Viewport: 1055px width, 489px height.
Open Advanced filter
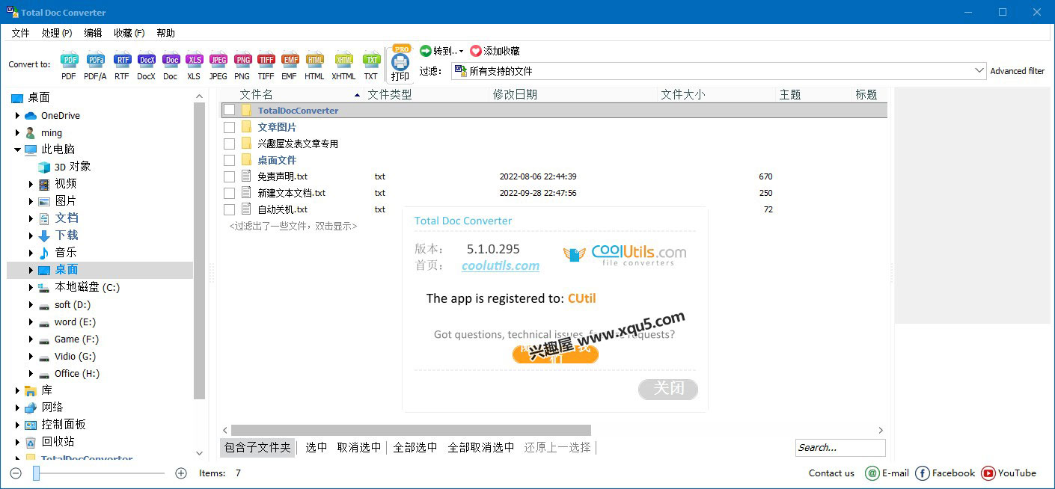[1018, 71]
